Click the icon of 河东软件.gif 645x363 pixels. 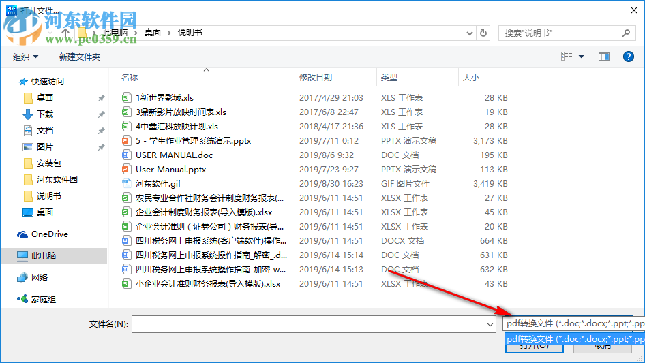tap(126, 183)
